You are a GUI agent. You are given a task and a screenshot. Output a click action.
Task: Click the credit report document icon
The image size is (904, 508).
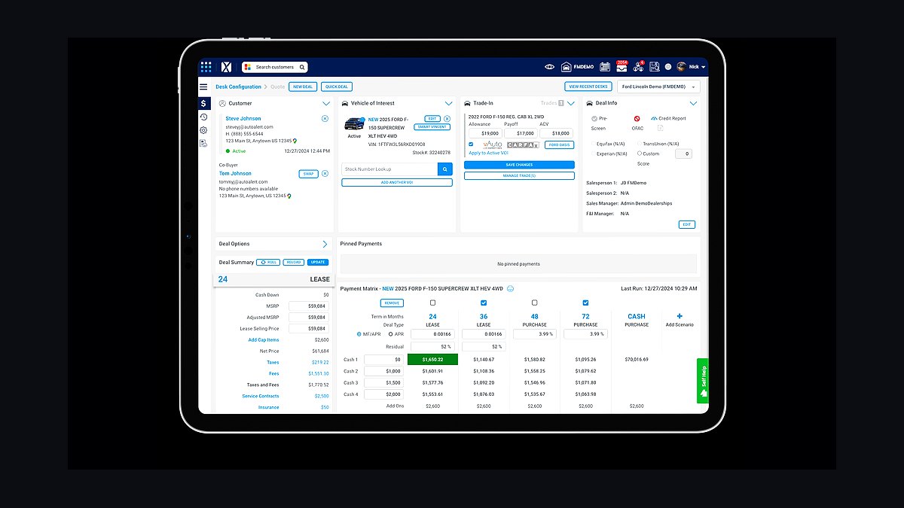(x=661, y=128)
